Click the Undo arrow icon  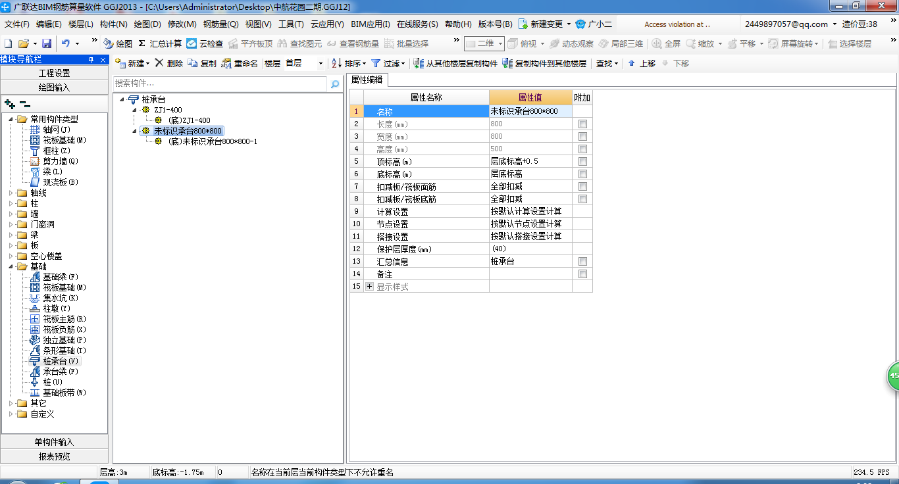point(66,43)
